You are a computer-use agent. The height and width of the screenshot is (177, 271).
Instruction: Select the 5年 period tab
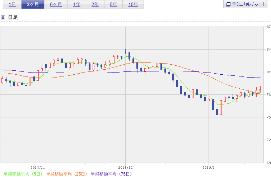pos(113,4)
